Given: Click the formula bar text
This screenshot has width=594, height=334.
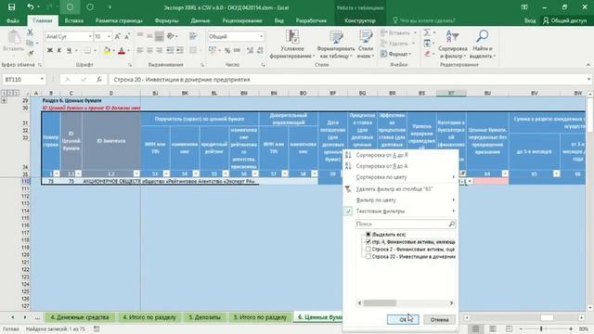Looking at the screenshot, I should click(x=182, y=79).
